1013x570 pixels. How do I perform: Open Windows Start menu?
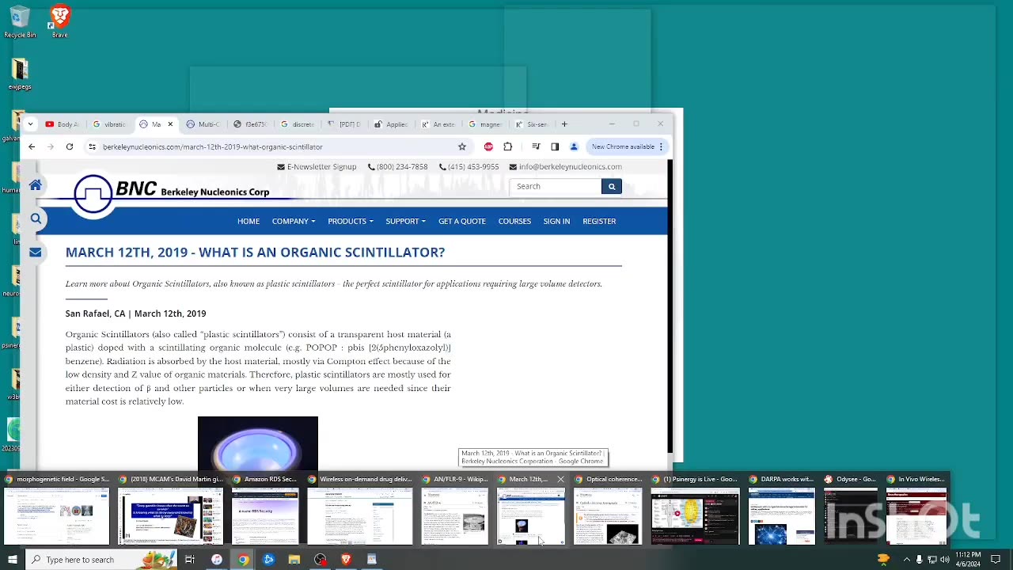click(12, 560)
